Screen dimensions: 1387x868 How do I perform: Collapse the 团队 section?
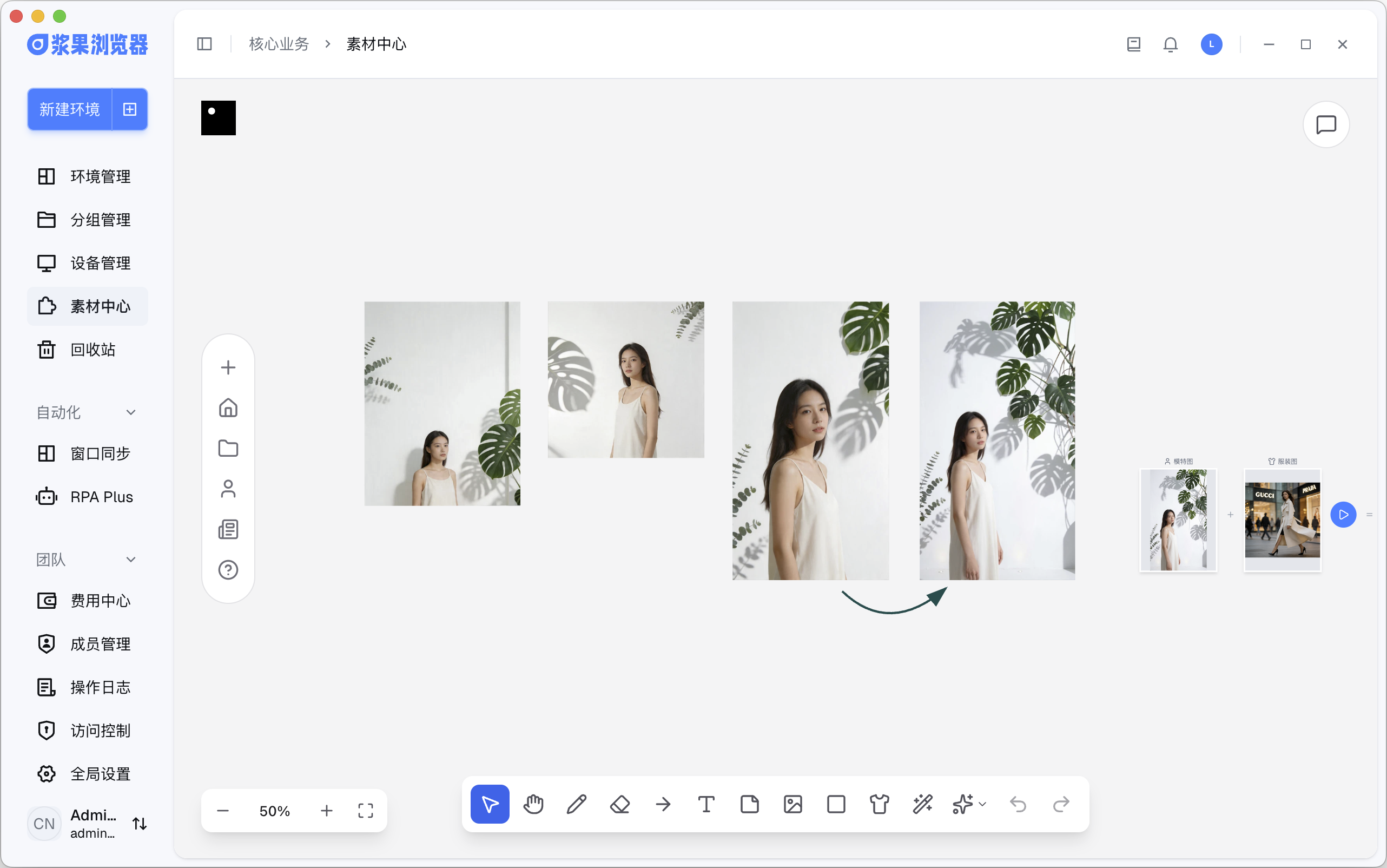point(131,559)
